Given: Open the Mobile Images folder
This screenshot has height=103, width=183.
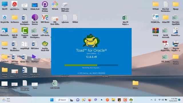Looking at the screenshot, I should coord(5,72).
